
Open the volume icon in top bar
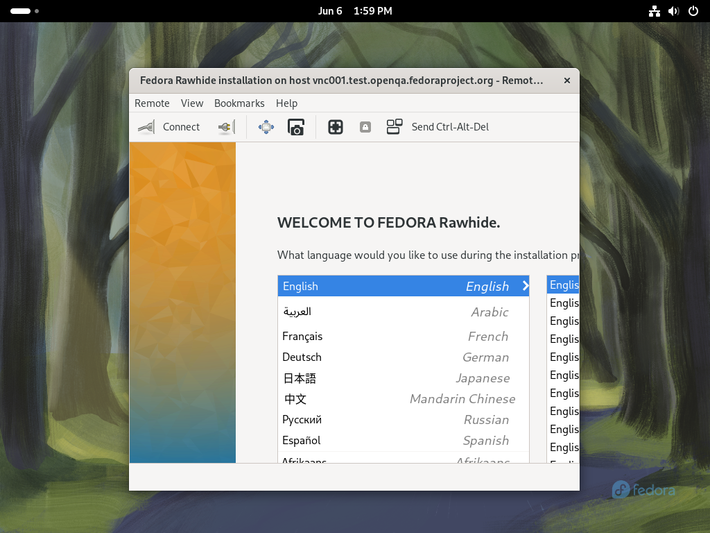pos(674,11)
